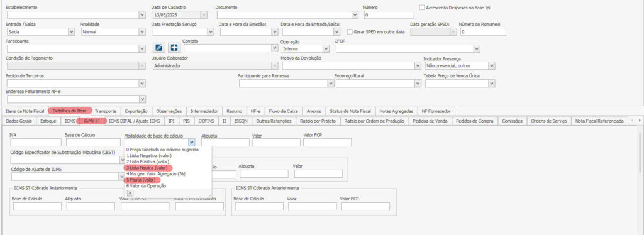Open the Operação dropdown showing Interna
Image resolution: width=644 pixels, height=235 pixels.
coord(326,49)
